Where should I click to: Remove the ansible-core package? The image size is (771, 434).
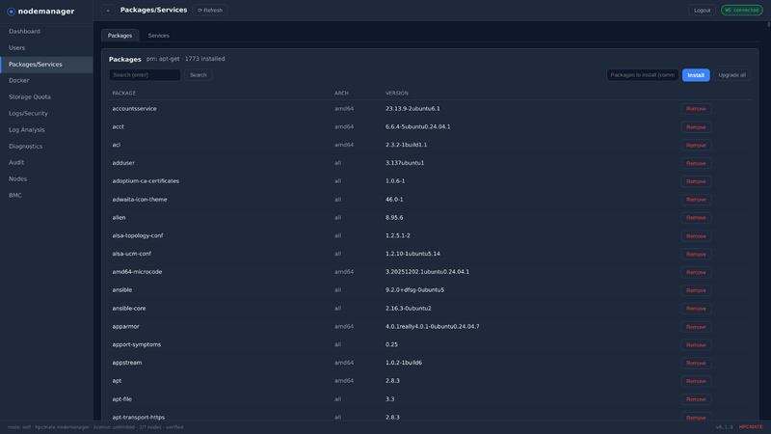696,309
